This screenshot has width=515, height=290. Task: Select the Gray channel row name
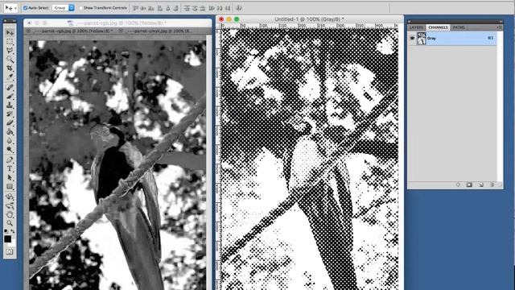click(x=431, y=39)
